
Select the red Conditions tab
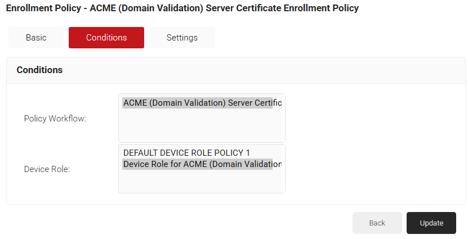pyautogui.click(x=106, y=38)
